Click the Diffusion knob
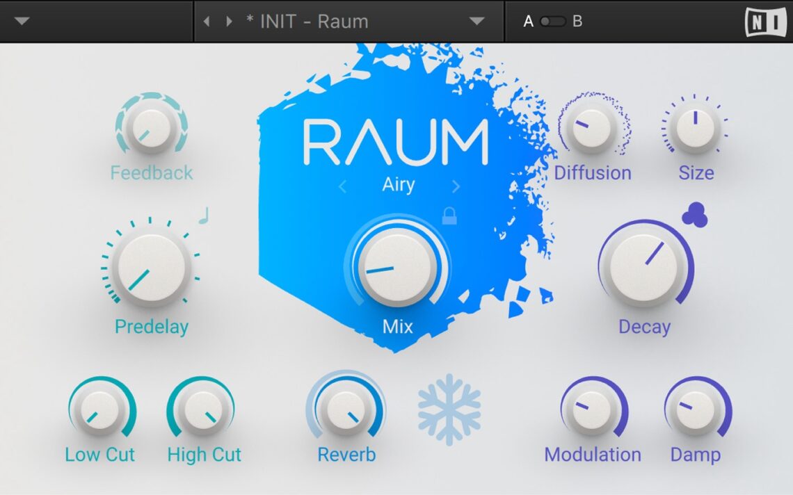 (593, 129)
